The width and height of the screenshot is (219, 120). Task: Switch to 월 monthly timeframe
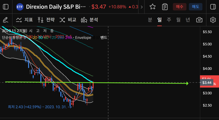[x=178, y=20]
